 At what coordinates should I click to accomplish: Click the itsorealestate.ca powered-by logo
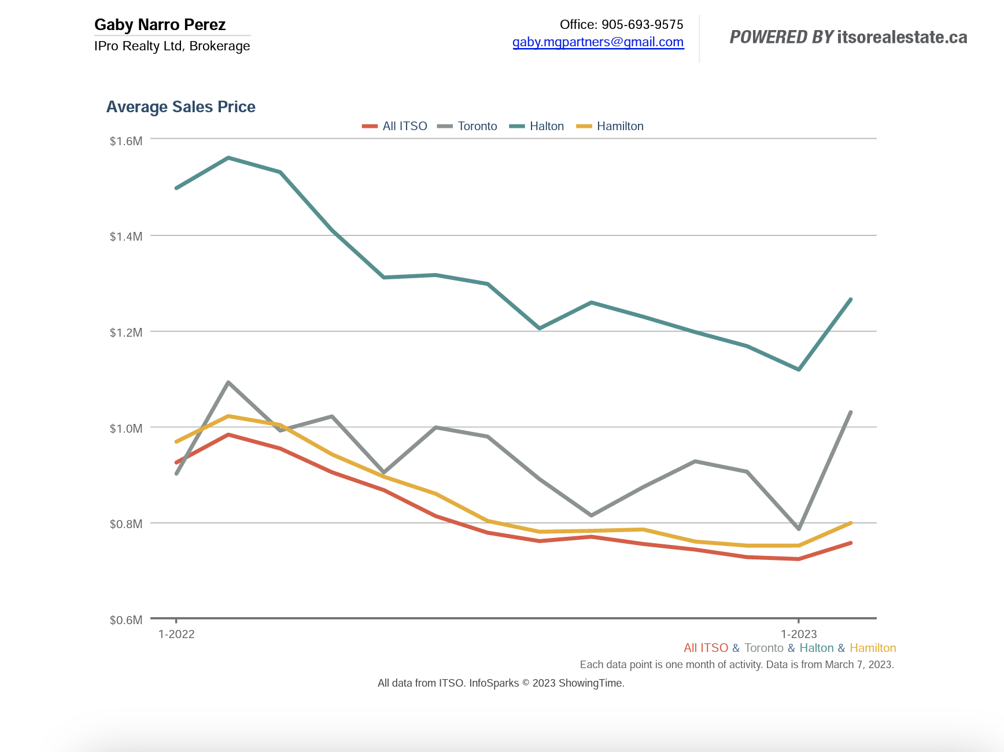pyautogui.click(x=848, y=38)
